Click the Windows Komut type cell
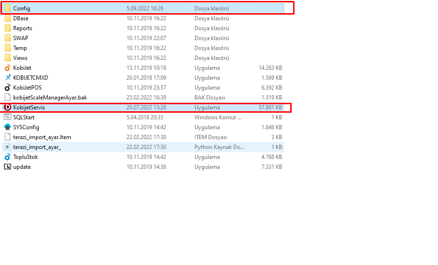The width and height of the screenshot is (438, 265). [218, 117]
